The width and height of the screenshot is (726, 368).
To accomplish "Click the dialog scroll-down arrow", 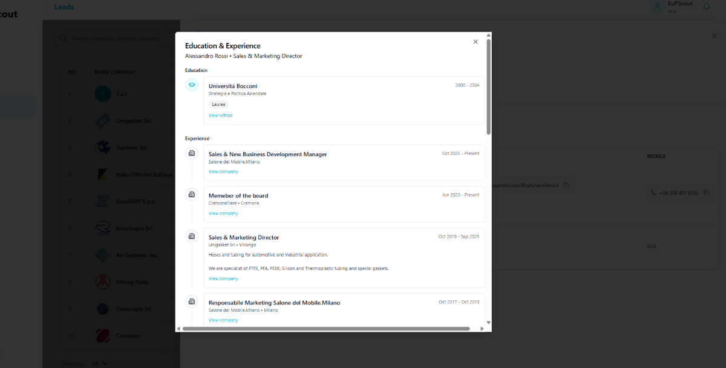I will coord(489,323).
